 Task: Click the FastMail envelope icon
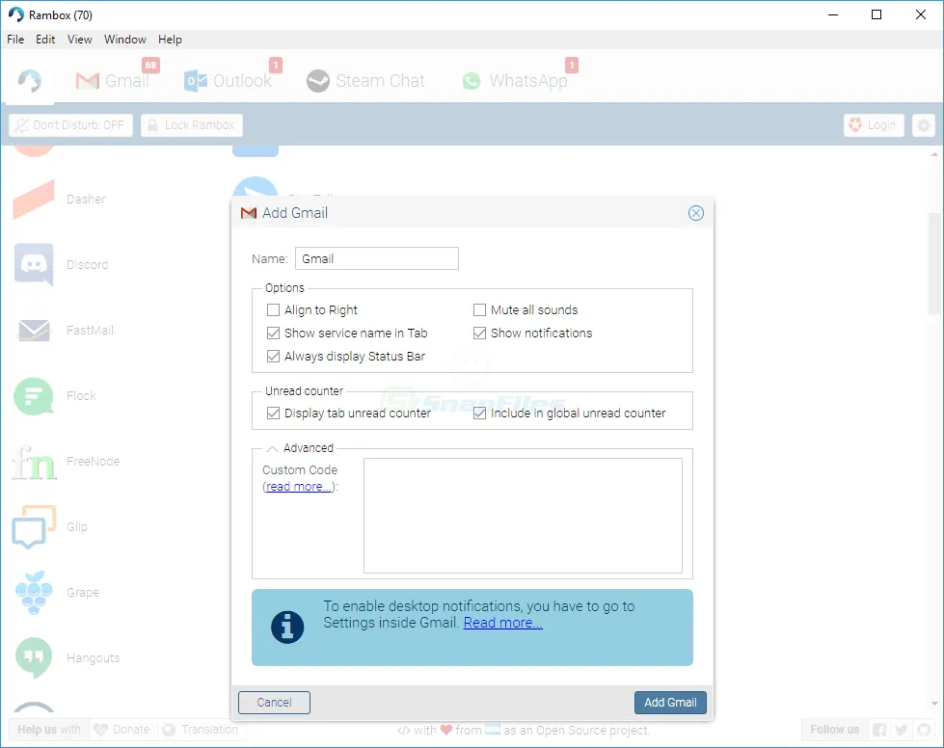click(35, 331)
